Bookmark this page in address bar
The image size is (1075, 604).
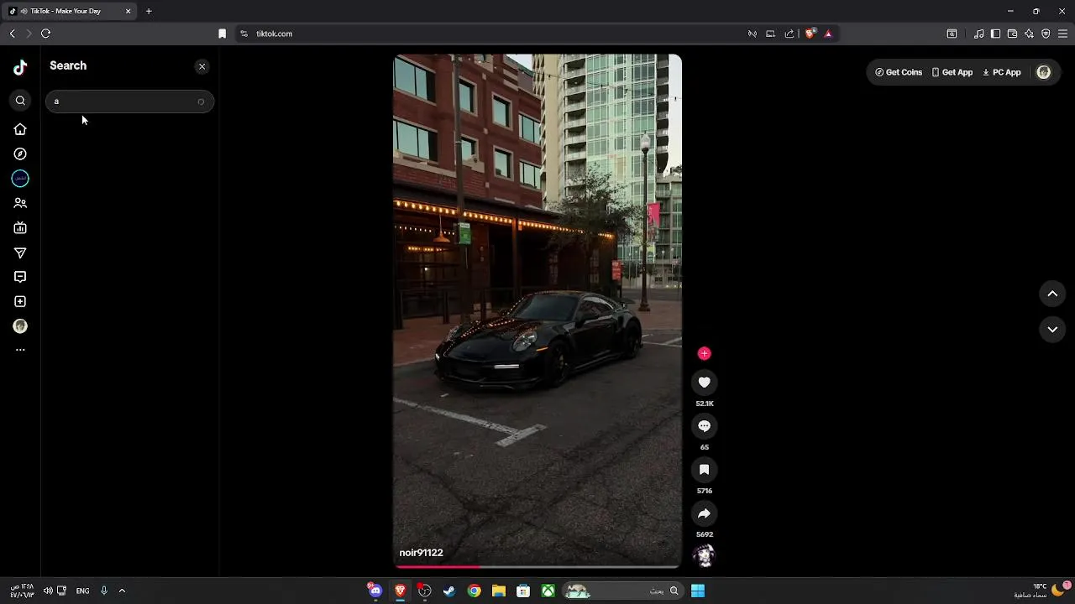[222, 34]
